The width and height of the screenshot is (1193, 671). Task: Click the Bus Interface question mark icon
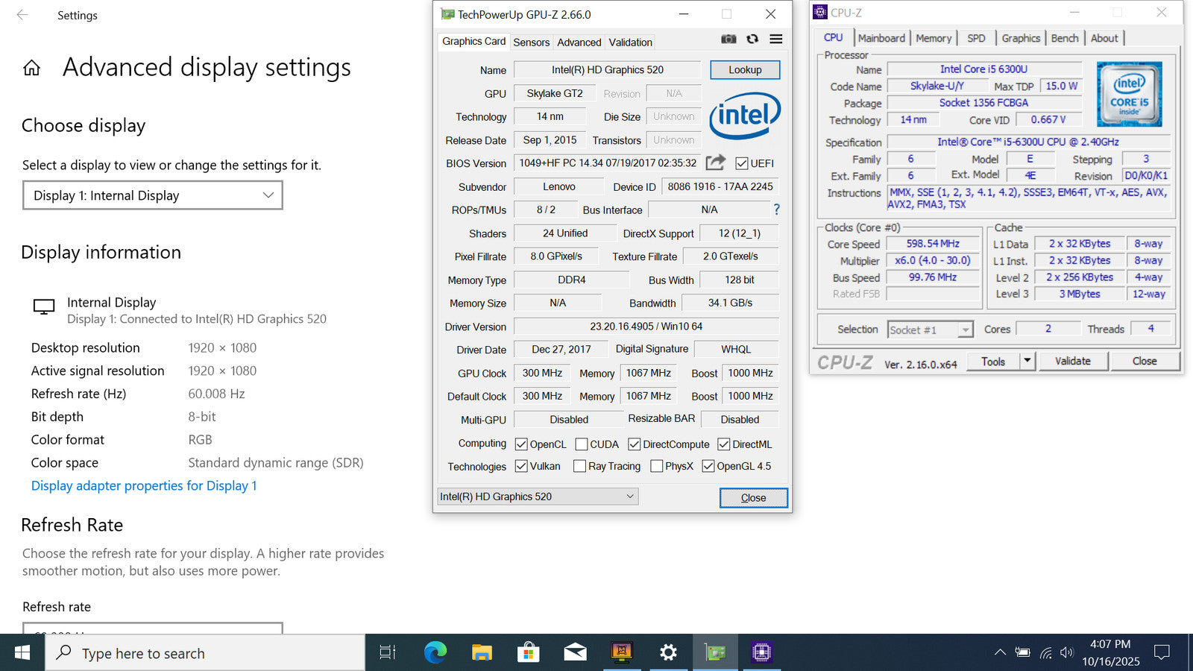point(776,210)
